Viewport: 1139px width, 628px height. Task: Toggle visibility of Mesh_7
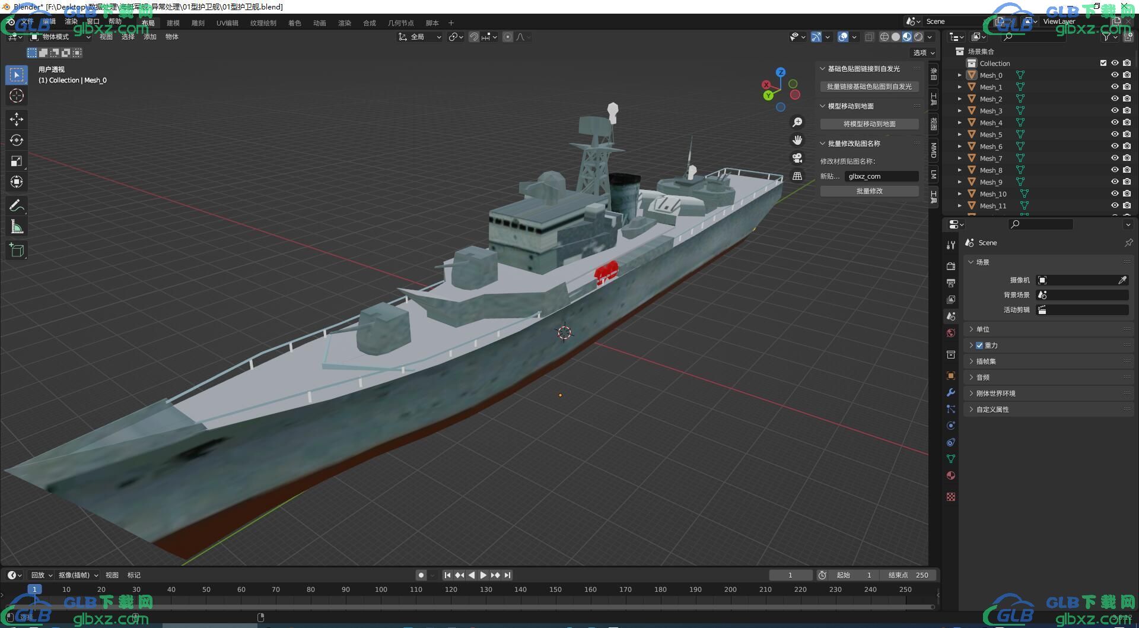tap(1115, 158)
